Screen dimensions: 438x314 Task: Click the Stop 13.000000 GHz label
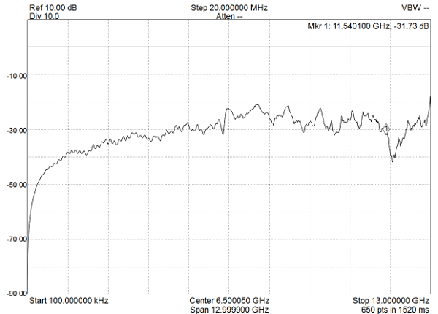point(391,301)
